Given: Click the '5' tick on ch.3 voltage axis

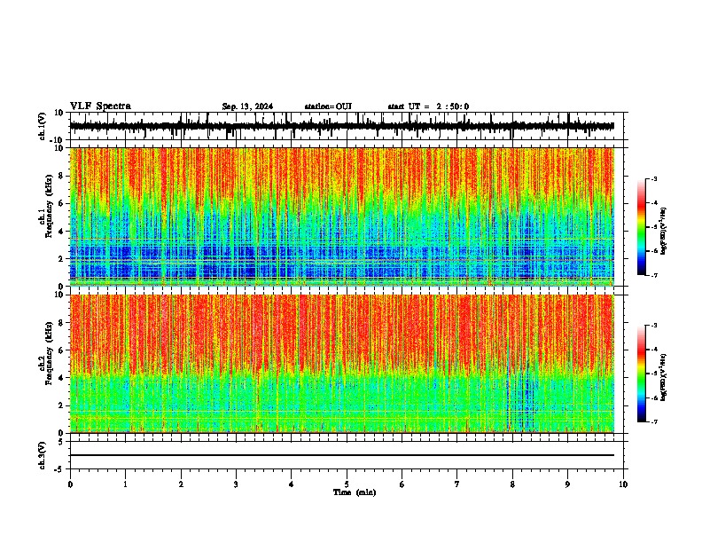Looking at the screenshot, I should click(61, 442).
